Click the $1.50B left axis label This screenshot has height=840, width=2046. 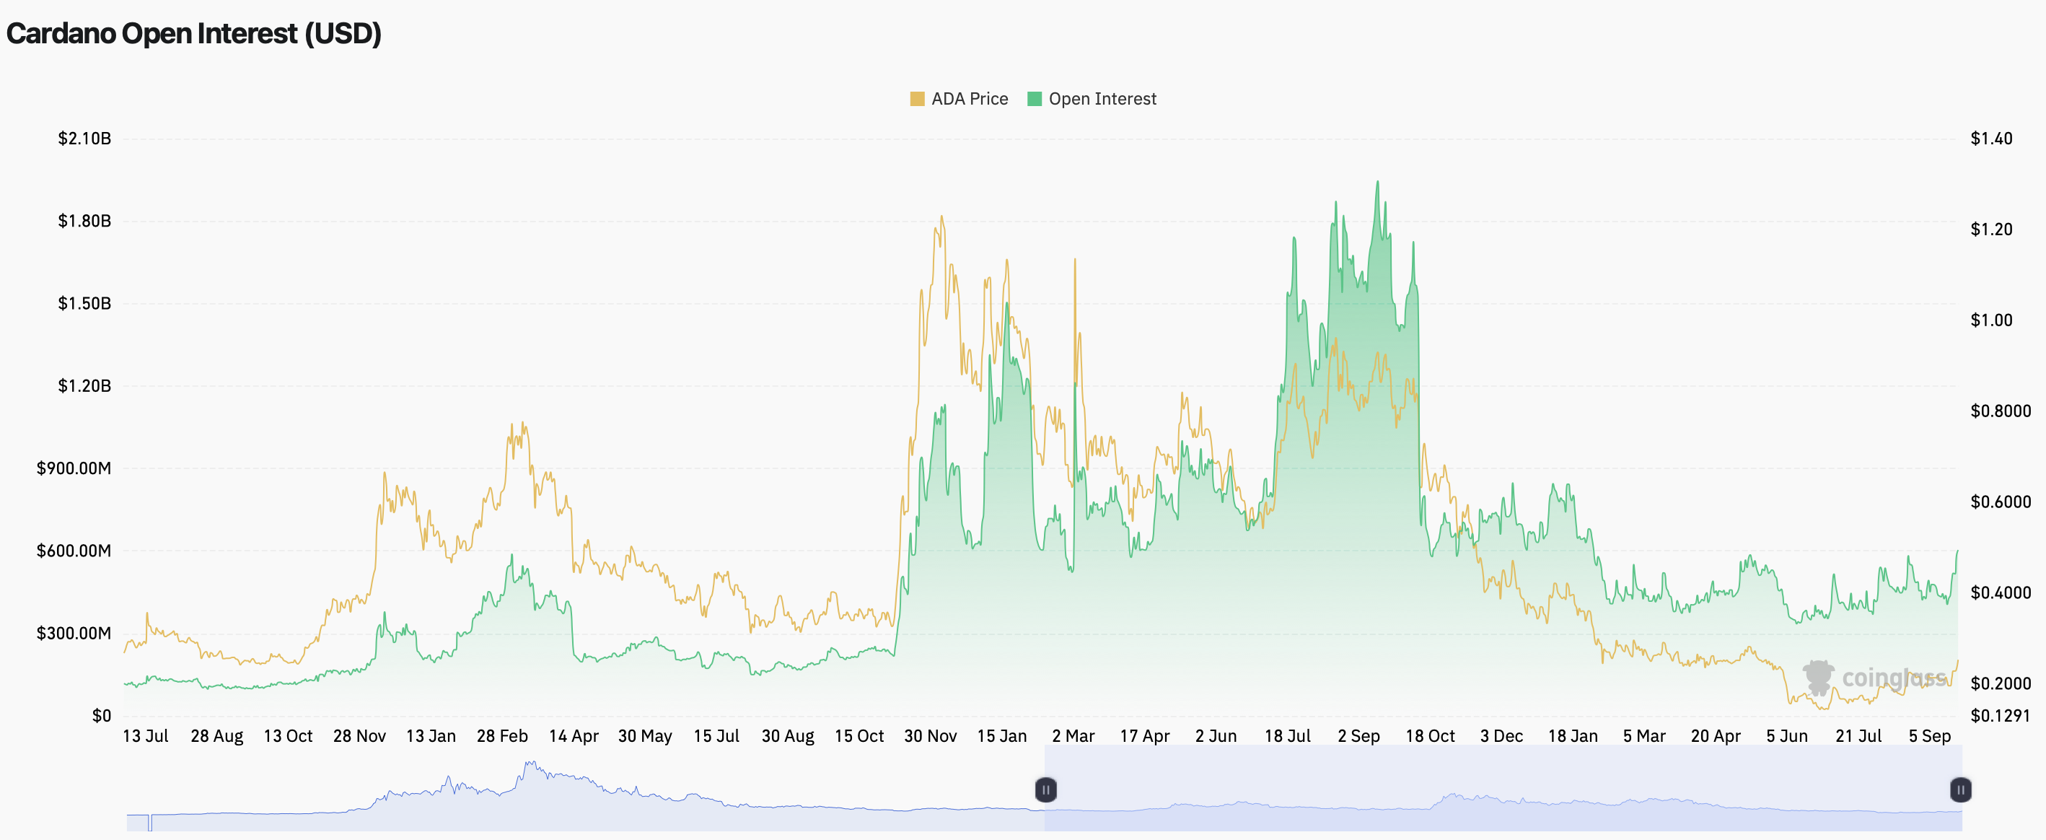pos(84,304)
